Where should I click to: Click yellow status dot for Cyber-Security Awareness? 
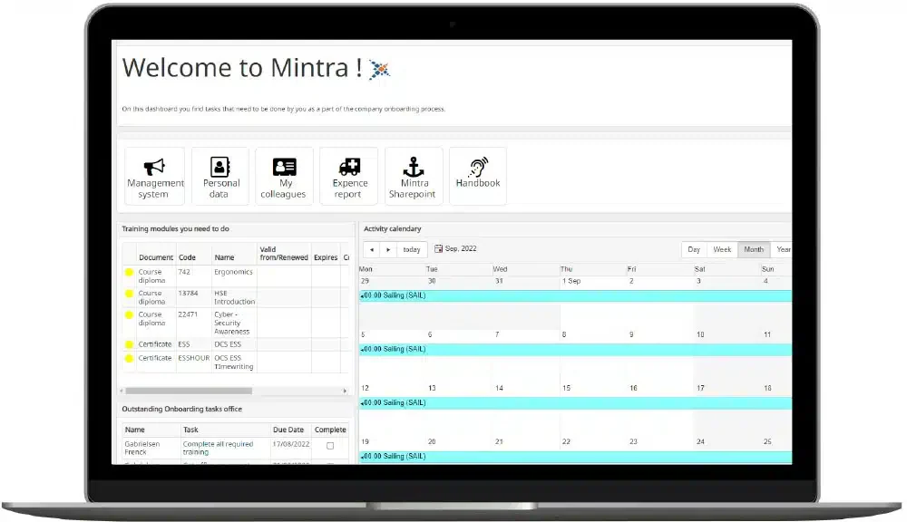pos(129,314)
